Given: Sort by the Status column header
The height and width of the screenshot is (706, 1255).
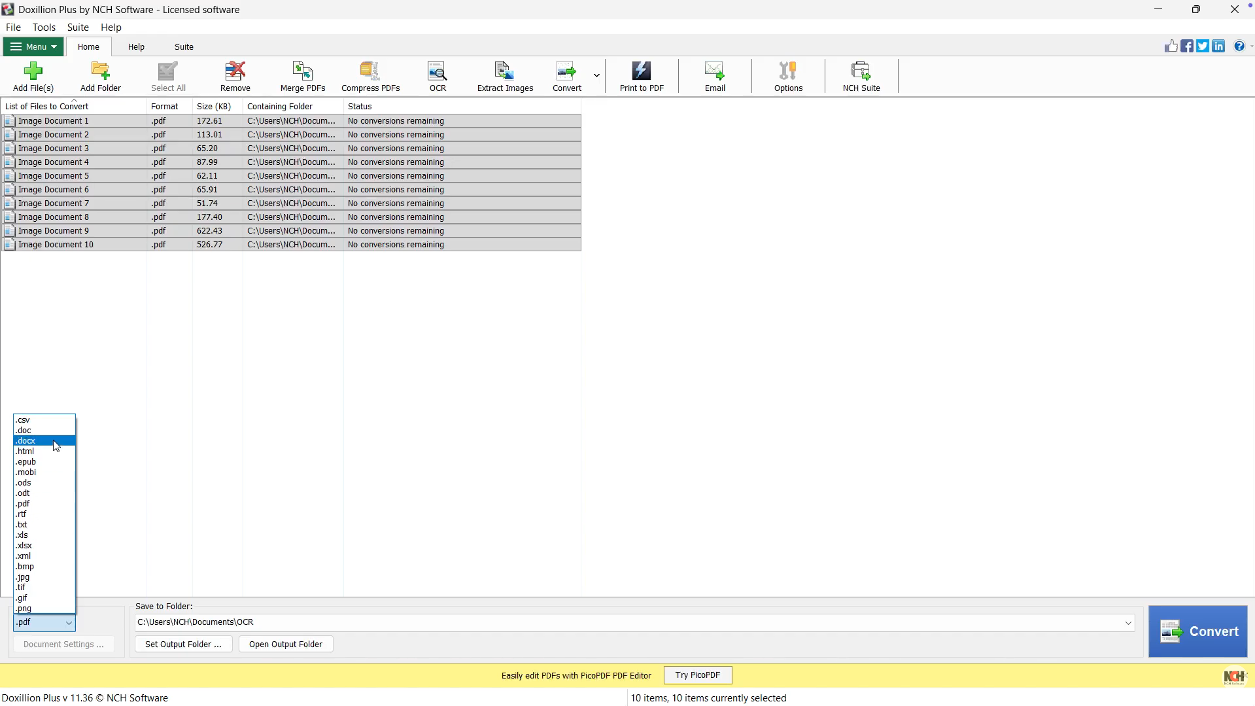Looking at the screenshot, I should [462, 106].
